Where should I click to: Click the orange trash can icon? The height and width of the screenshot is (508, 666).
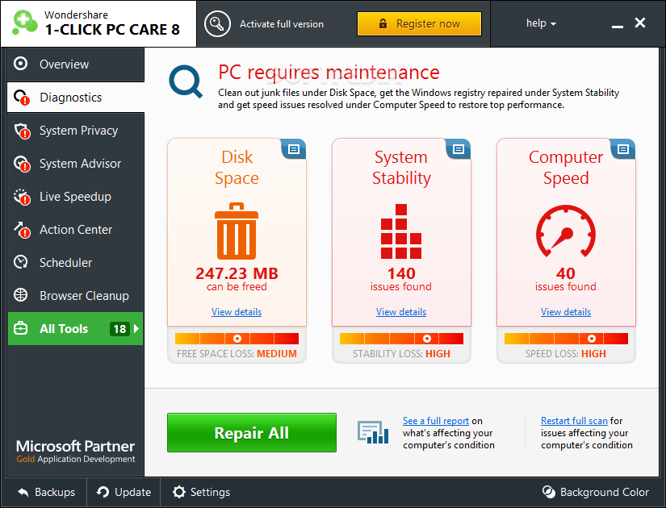click(x=237, y=231)
